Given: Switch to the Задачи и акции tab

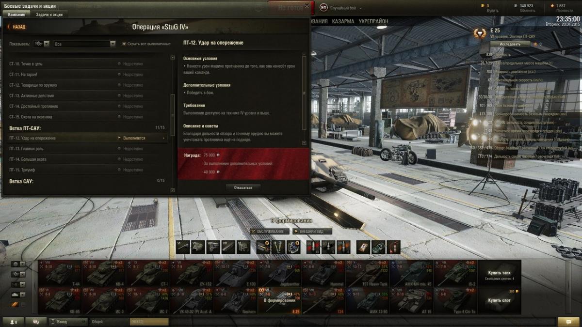Looking at the screenshot, I should point(49,15).
